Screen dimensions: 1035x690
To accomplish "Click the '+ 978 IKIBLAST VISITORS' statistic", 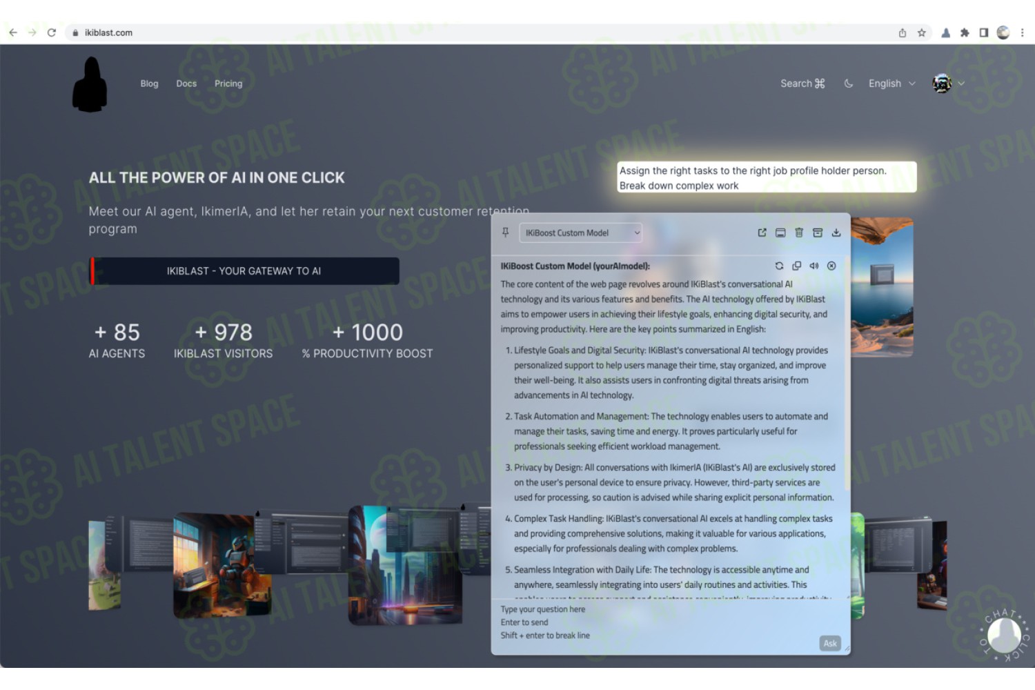I will 224,341.
